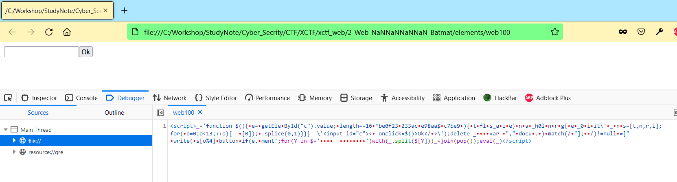Focus the text input beside Ok
The width and height of the screenshot is (677, 182).
click(42, 52)
